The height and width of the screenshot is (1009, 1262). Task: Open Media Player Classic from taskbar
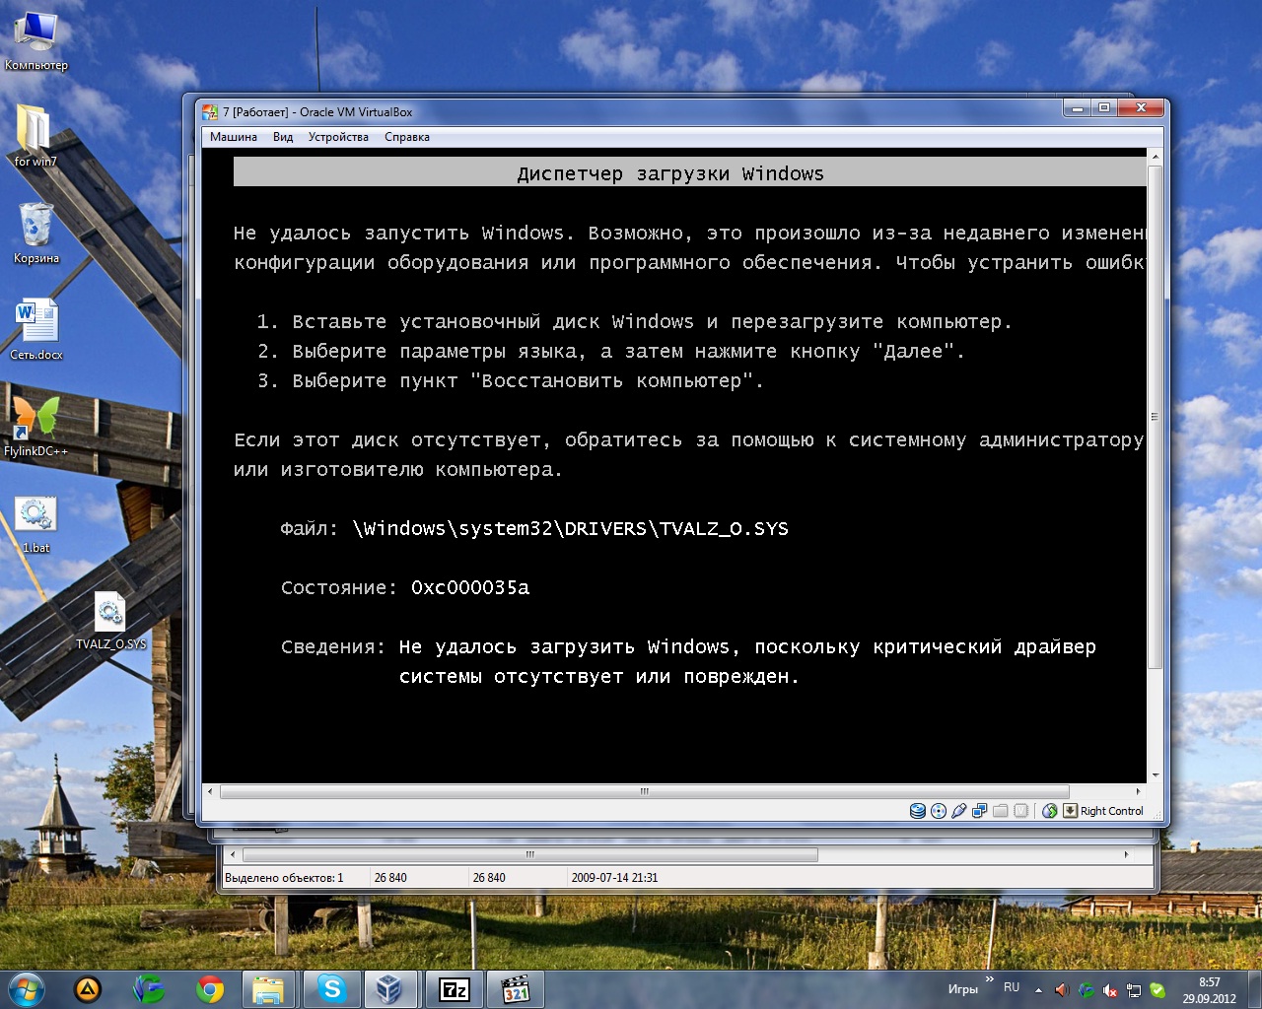[515, 988]
